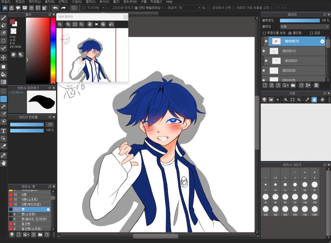Open the 편집(E) menu
Image resolution: width=331 pixels, height=243 pixels.
pyautogui.click(x=20, y=2)
